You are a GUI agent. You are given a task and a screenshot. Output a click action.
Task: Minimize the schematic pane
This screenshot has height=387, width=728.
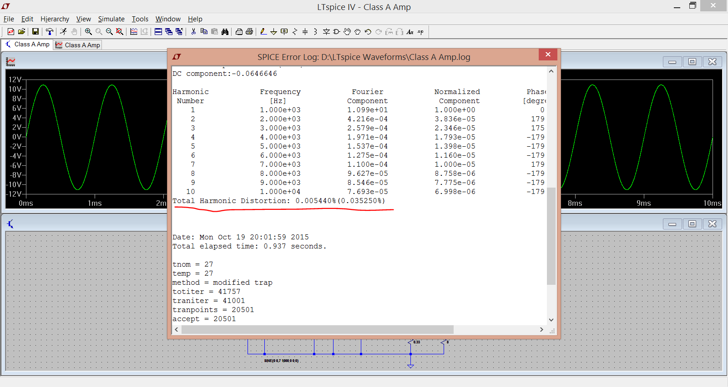672,223
